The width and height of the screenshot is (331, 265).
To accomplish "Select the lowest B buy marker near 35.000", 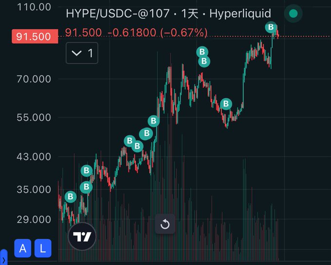I will tap(70, 197).
